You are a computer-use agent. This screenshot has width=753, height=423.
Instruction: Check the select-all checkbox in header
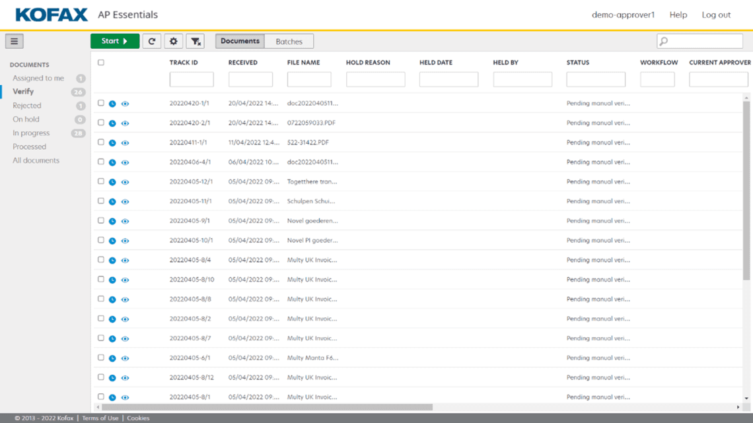(x=101, y=63)
